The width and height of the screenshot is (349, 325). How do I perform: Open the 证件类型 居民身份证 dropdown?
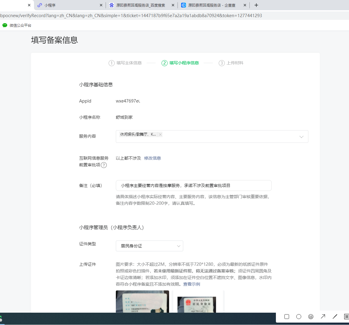tap(149, 246)
